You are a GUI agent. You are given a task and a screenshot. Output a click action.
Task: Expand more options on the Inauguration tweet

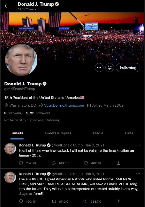(x=138, y=145)
